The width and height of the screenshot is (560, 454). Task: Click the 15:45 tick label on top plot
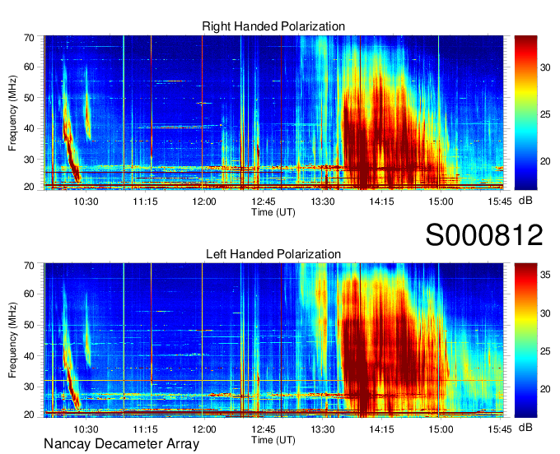pos(500,202)
